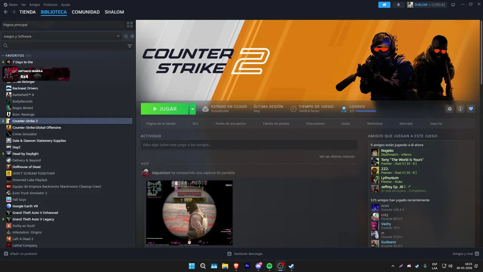
Task: Click the ready-to-play filter icon
Action: pos(132,36)
